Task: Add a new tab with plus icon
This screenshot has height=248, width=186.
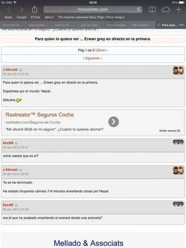Action: [179, 10]
